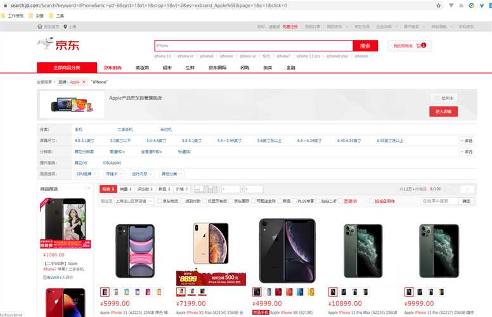Screen dimensions: 492x317
Task: Click the JD.com 京东 logo
Action: click(x=58, y=44)
